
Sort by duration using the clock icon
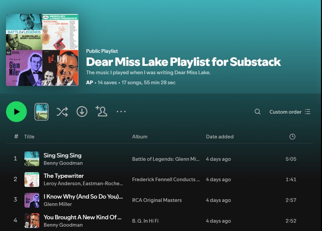point(292,137)
